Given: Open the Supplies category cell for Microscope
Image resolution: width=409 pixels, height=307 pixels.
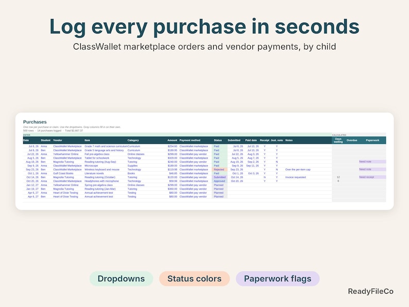Looking at the screenshot, I should [x=132, y=166].
